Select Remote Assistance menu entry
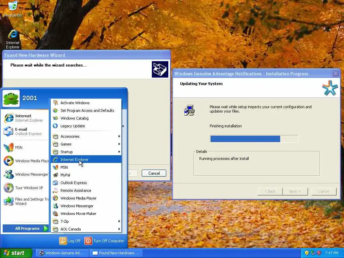The height and width of the screenshot is (258, 344). pos(86,190)
